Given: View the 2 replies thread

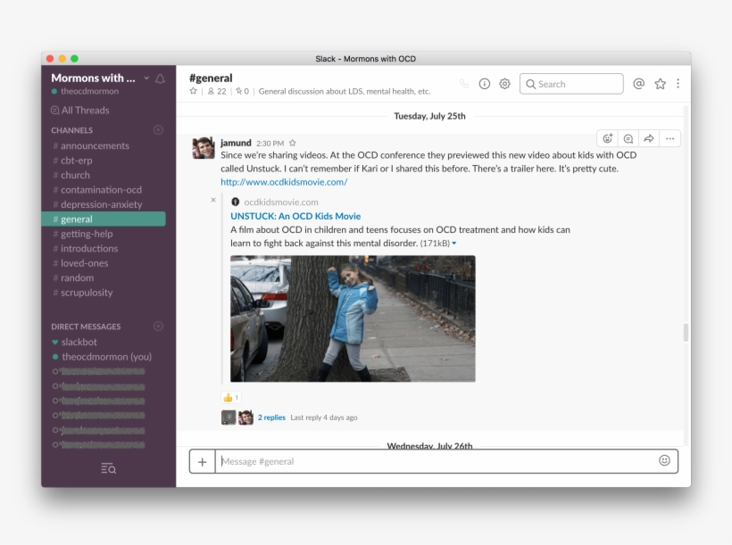Looking at the screenshot, I should tap(271, 417).
